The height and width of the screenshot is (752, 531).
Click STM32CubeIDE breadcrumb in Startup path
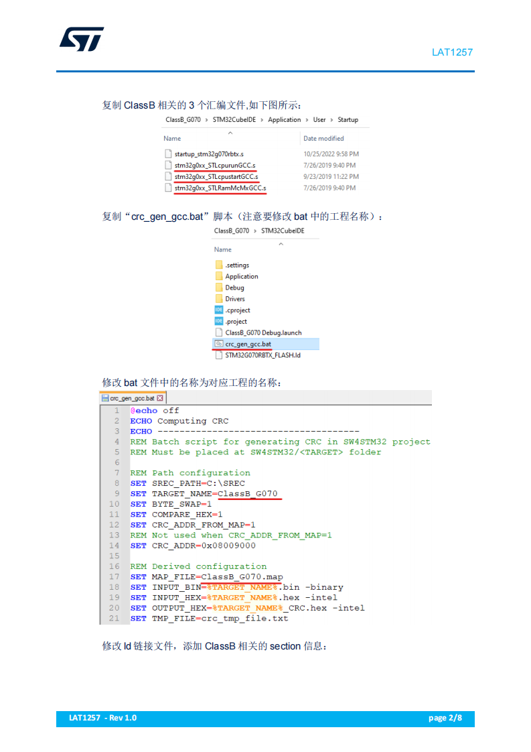234,120
